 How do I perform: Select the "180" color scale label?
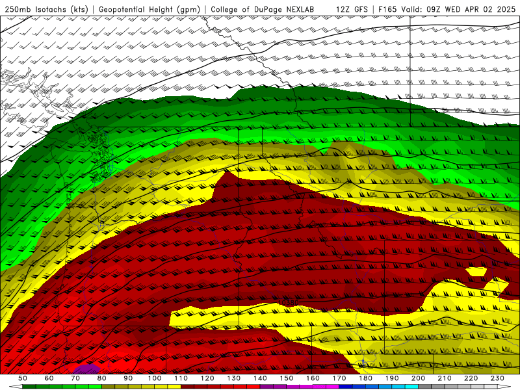pos(366,378)
